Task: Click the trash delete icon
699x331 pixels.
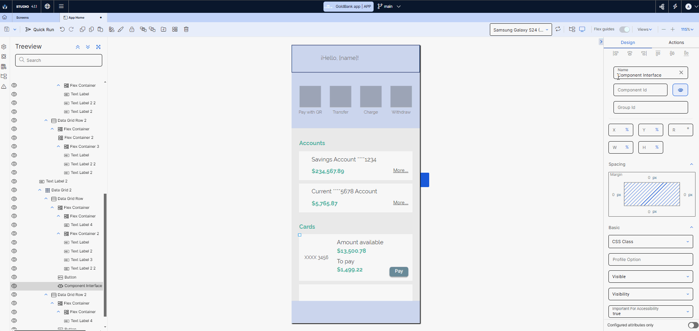Action: tap(186, 30)
